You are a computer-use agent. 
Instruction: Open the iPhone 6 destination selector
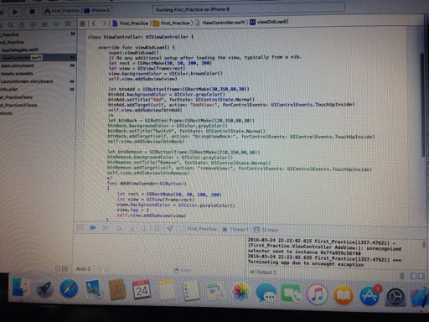coord(97,11)
